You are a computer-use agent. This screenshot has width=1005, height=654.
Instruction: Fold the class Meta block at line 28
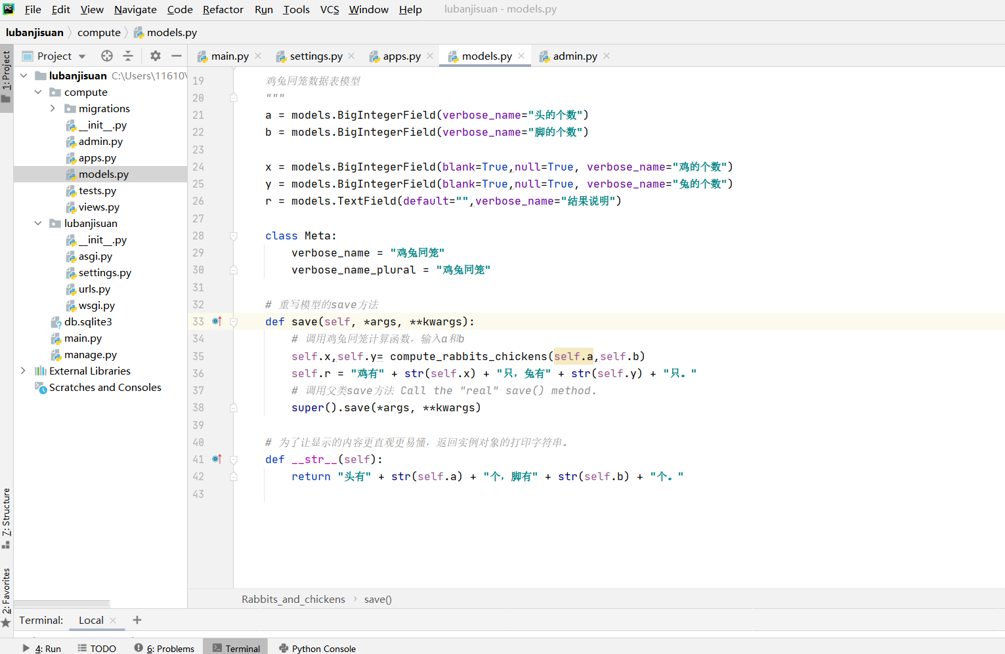click(x=234, y=235)
